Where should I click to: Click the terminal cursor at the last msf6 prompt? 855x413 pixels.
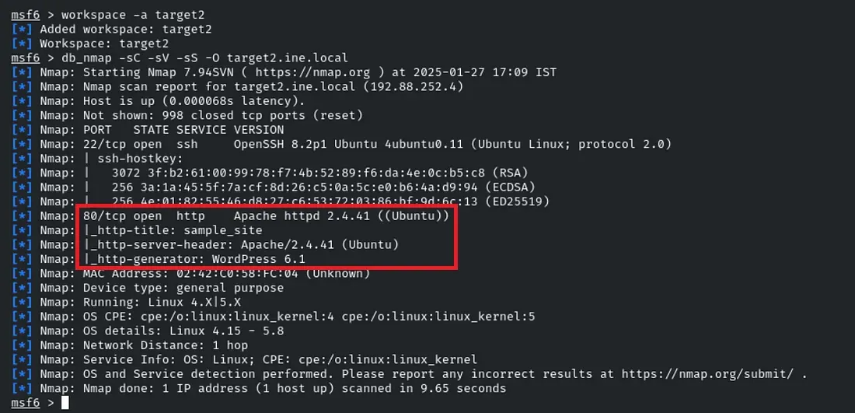(x=65, y=403)
